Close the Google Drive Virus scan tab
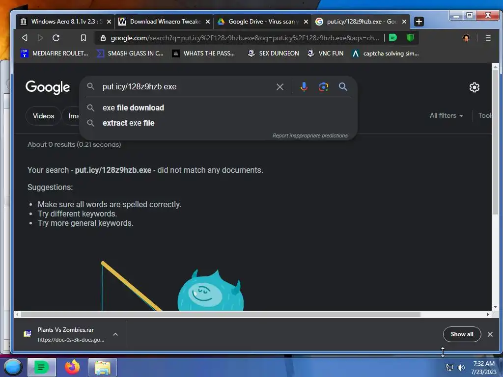This screenshot has width=503, height=377. pos(306,22)
